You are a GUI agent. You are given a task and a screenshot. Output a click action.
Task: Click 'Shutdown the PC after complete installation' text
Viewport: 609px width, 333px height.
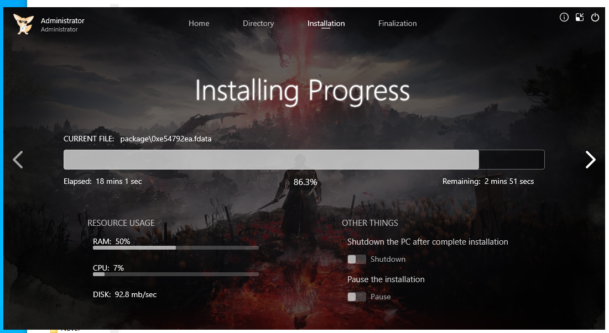tap(428, 242)
